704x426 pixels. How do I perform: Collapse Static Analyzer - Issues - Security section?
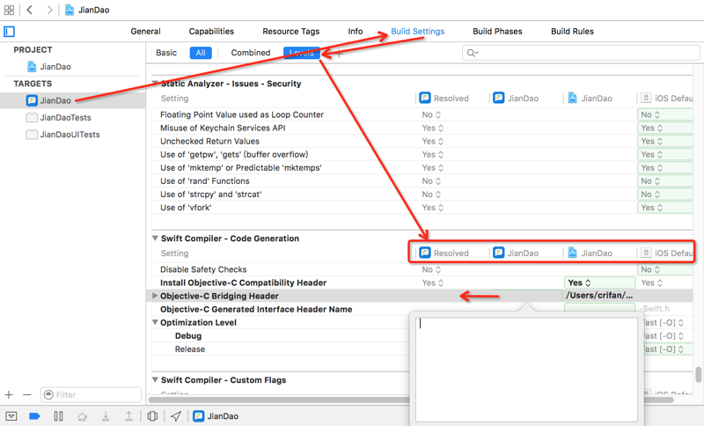156,83
